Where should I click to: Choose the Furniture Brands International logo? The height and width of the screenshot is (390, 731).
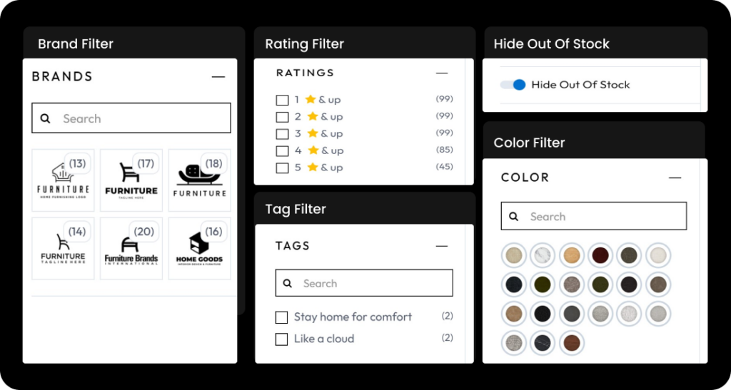(x=131, y=249)
